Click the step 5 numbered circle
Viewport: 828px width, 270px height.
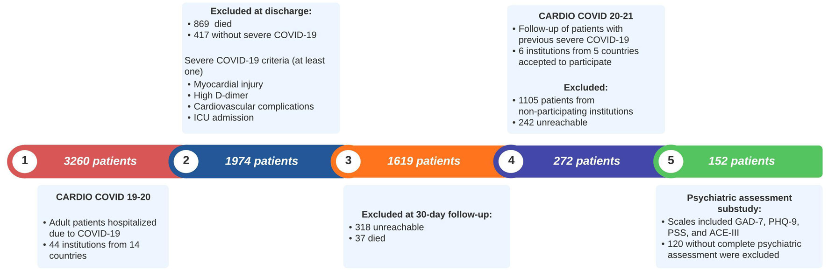671,161
